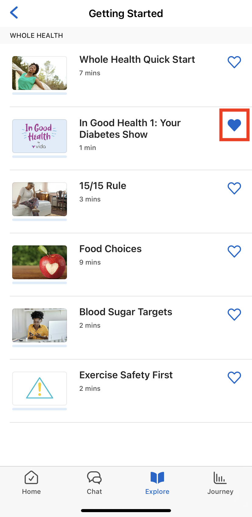Tap the Exercise Safety First title
The image size is (252, 517).
[126, 375]
